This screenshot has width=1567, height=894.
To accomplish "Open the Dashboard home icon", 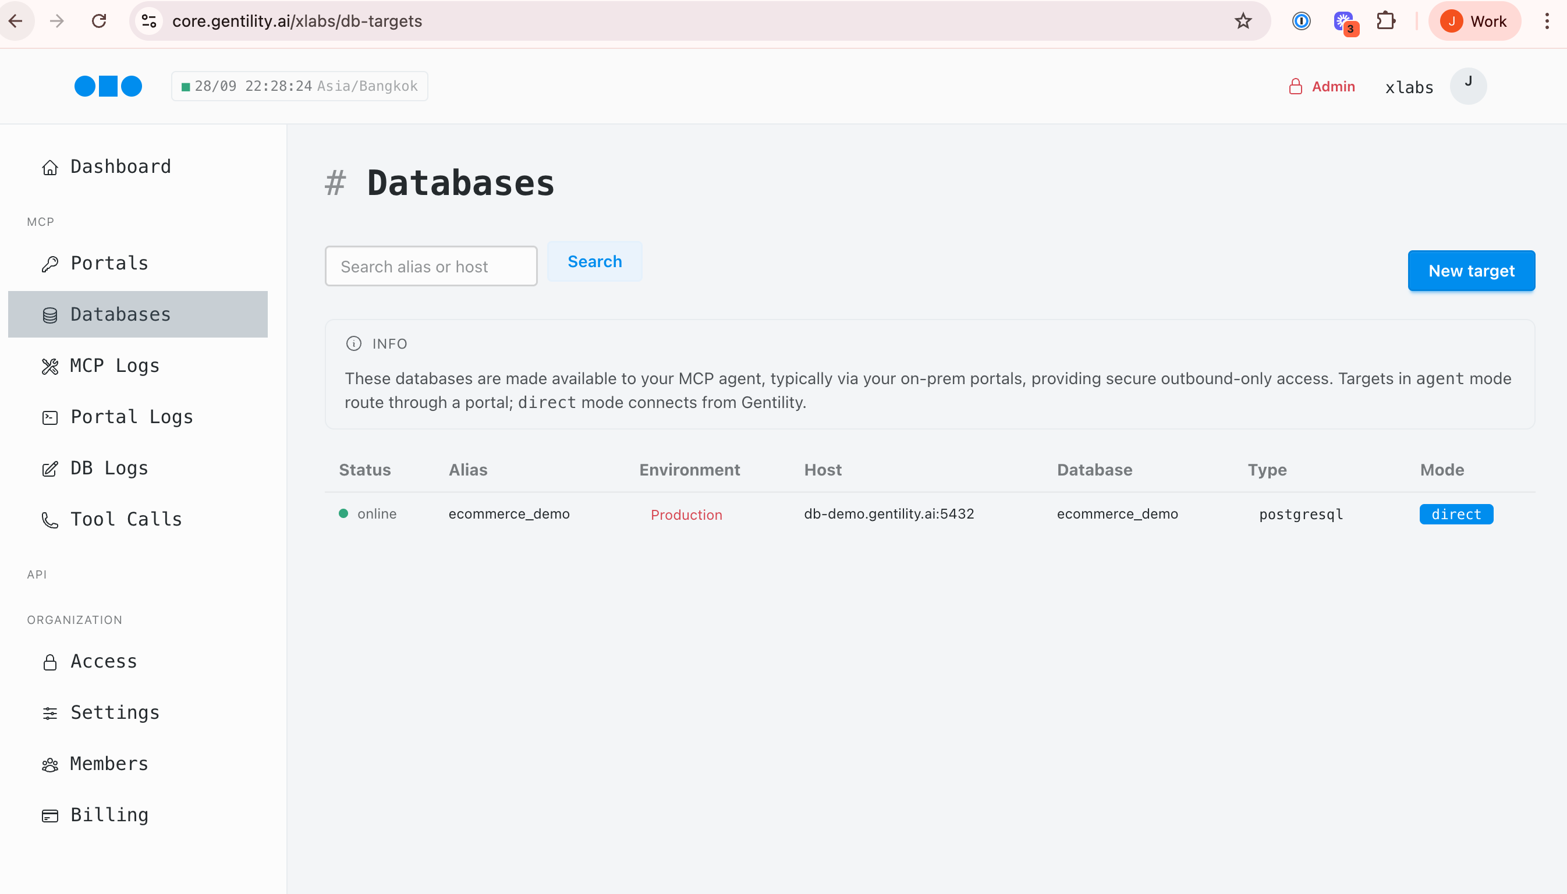I will pyautogui.click(x=49, y=167).
